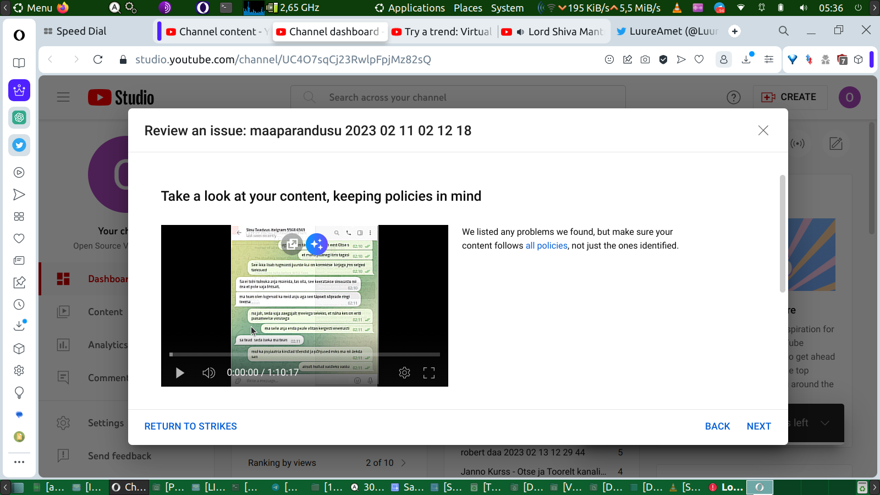Image resolution: width=880 pixels, height=495 pixels.
Task: Click the BACK button
Action: coord(717,426)
